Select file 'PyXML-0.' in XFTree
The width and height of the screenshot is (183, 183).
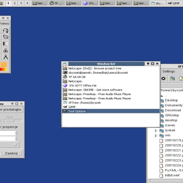click(174, 170)
